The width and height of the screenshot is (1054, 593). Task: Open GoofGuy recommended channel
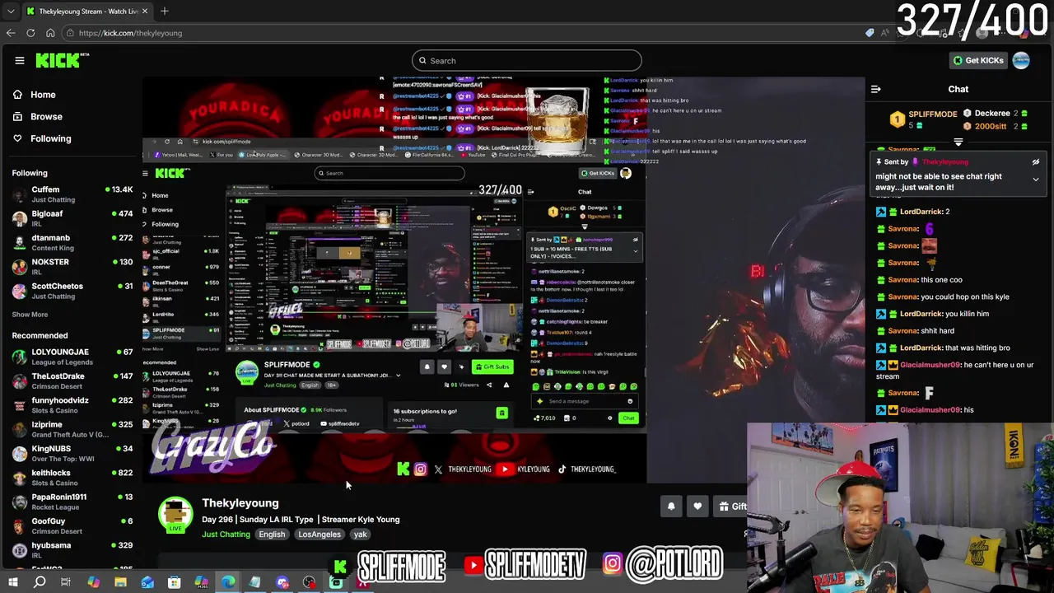(72, 525)
